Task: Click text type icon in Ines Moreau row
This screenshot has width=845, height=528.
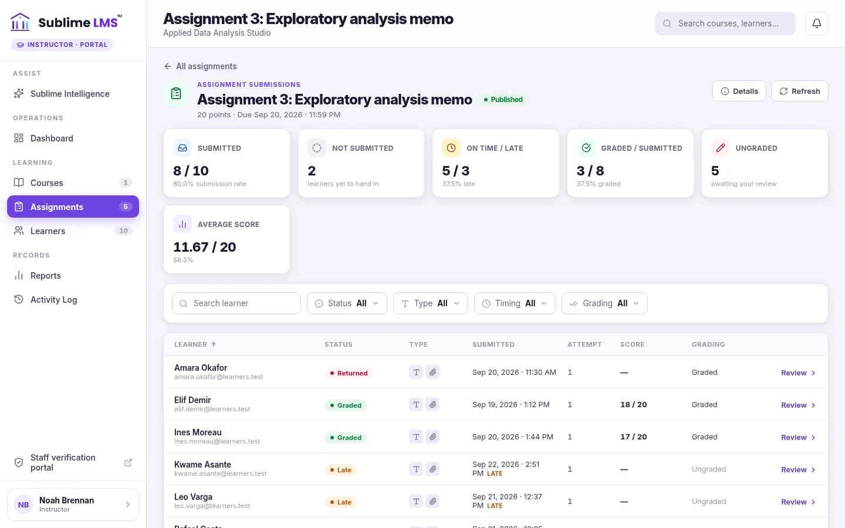Action: pos(416,436)
